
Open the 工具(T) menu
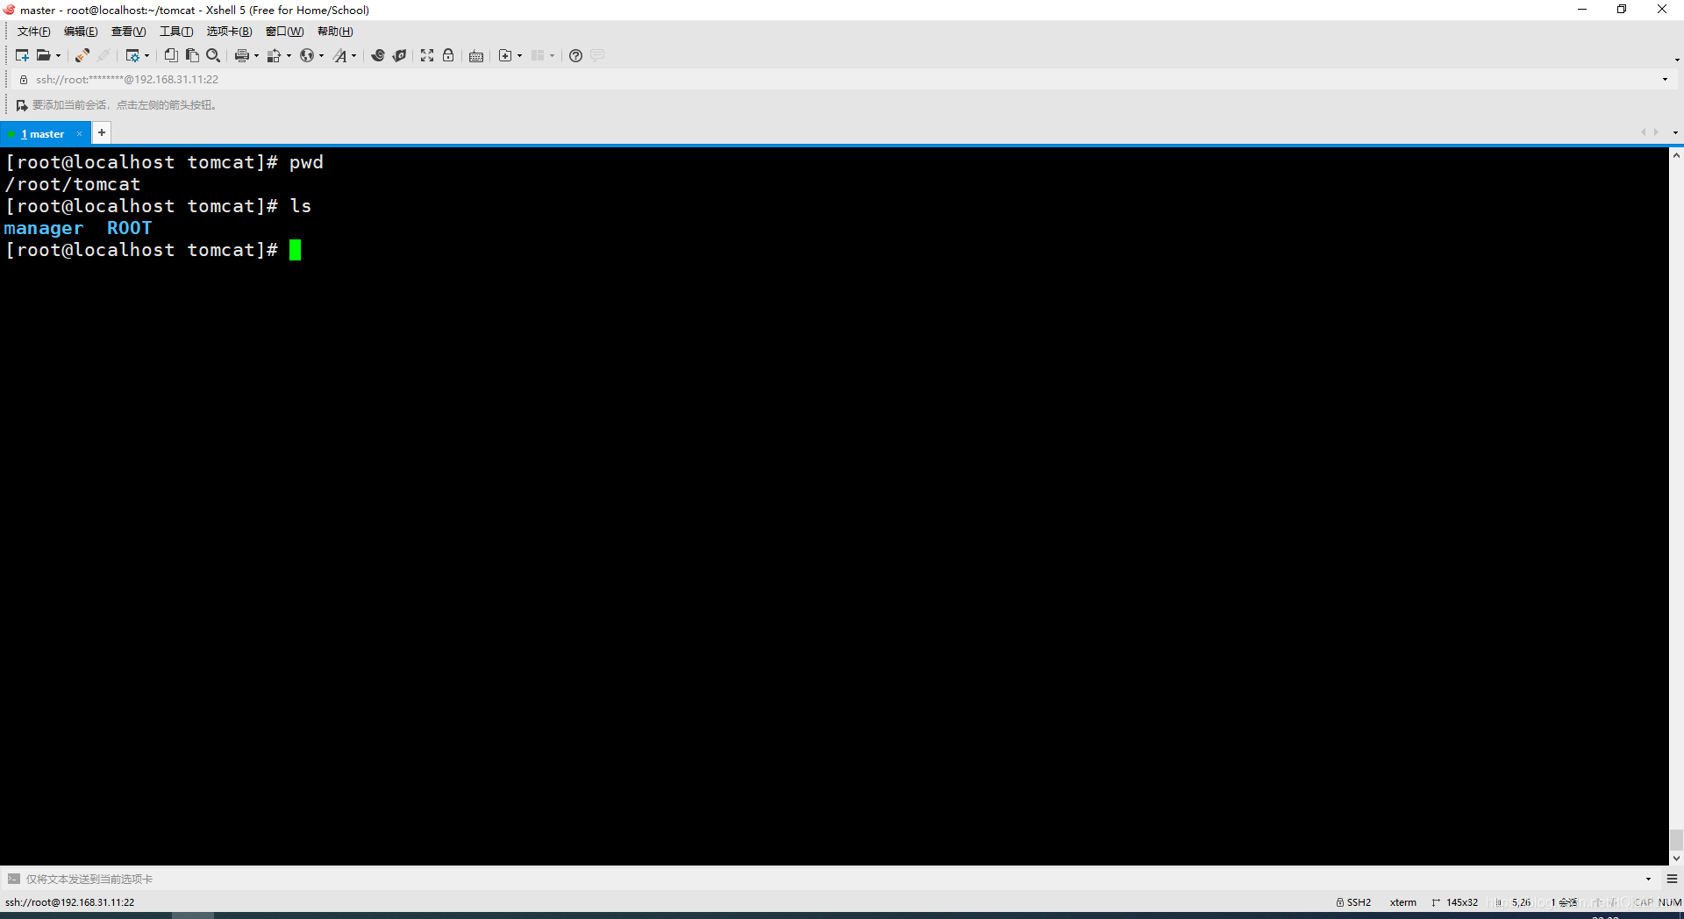pos(176,32)
